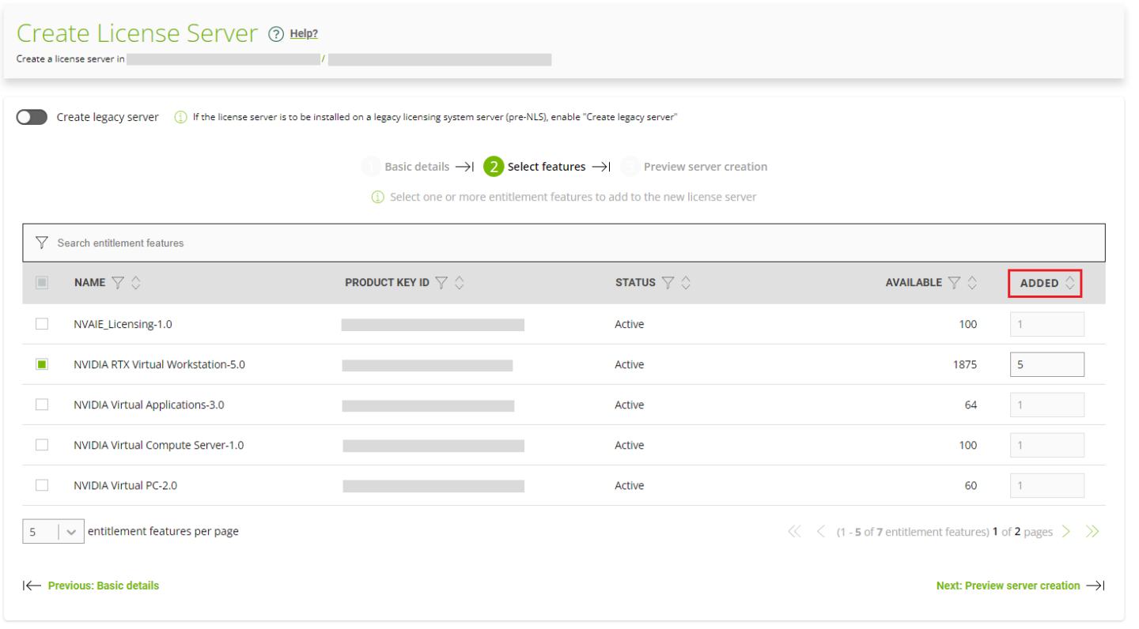Sort the AVAILABLE column

tap(971, 282)
